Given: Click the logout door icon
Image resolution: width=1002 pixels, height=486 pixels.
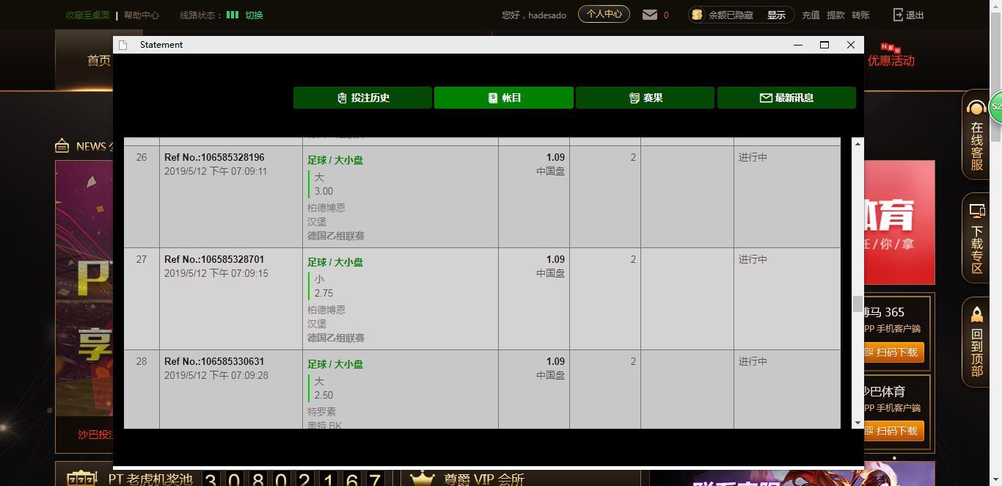Looking at the screenshot, I should [x=899, y=15].
